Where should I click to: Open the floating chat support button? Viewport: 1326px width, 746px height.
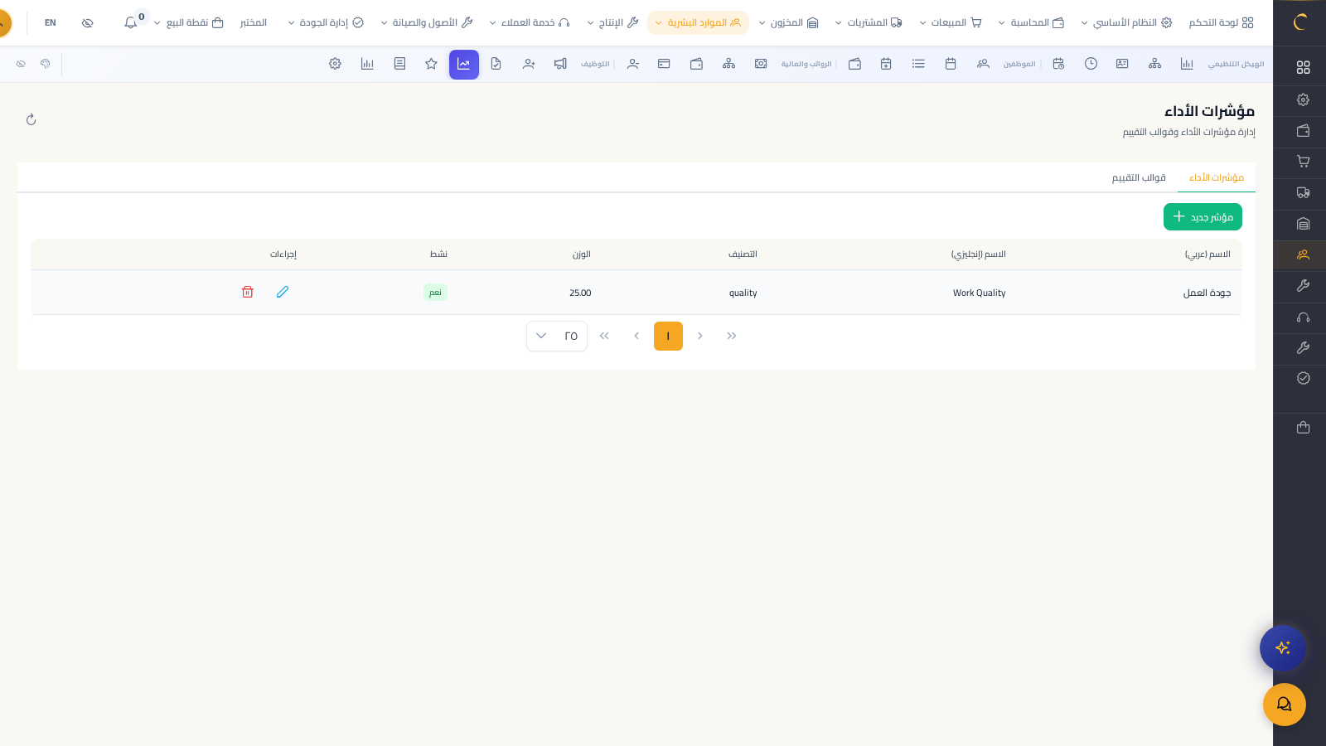(1284, 704)
